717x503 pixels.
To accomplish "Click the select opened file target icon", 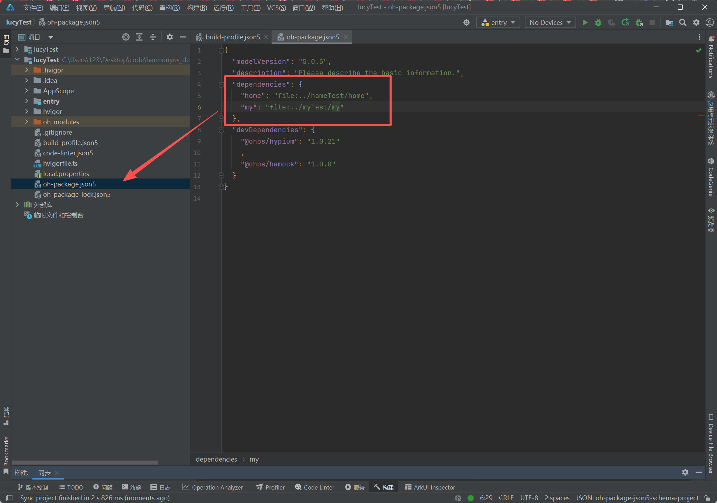I will (x=126, y=37).
